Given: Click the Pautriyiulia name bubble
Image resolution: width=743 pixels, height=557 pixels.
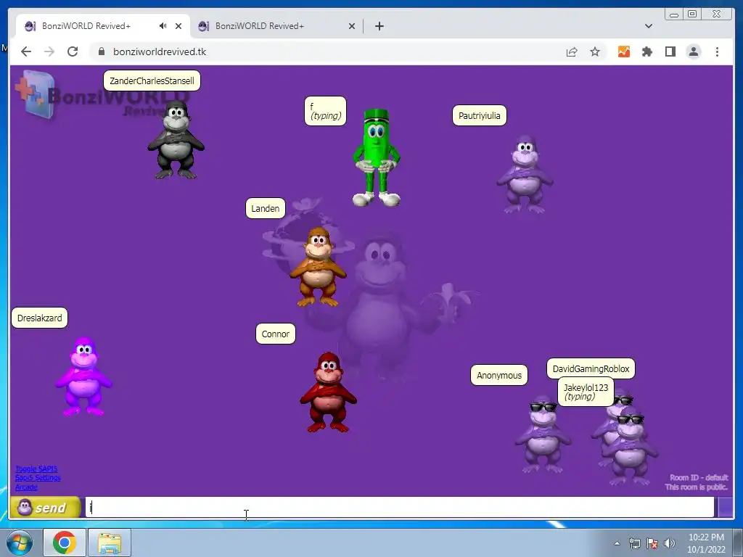Looking at the screenshot, I should [479, 115].
